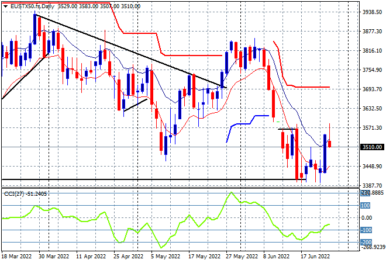Click the -268.9239 CCI scale value
386x263 pixels.
coord(373,247)
